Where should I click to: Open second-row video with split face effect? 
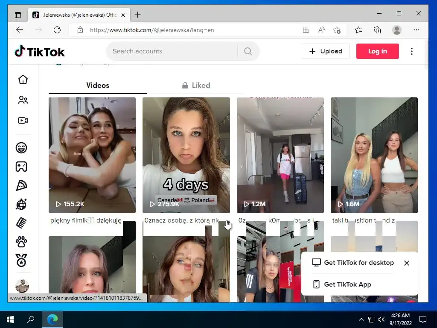pyautogui.click(x=186, y=269)
